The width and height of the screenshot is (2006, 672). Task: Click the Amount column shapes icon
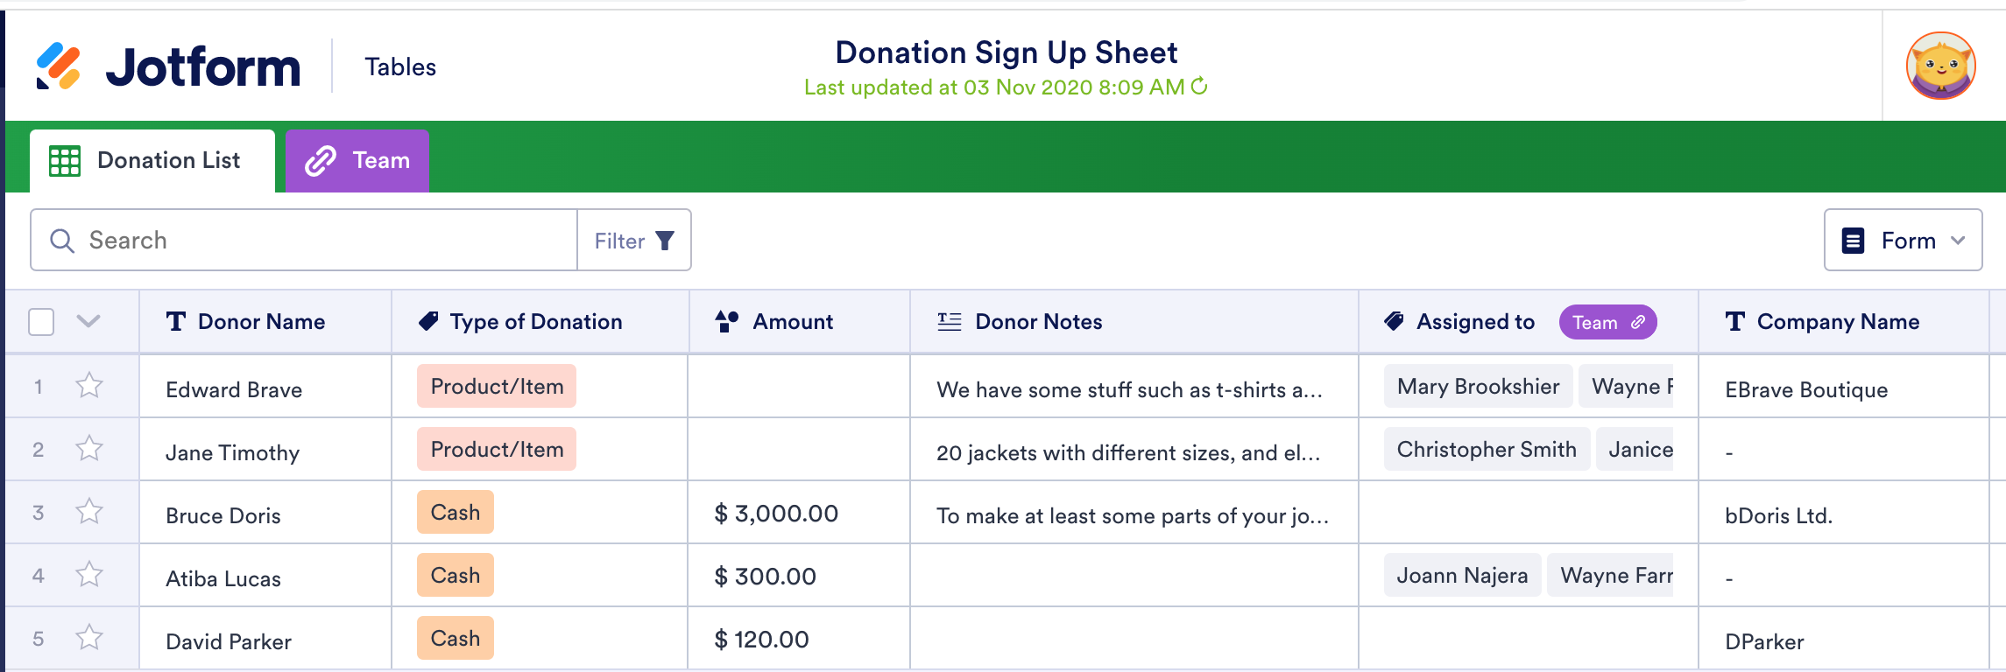727,322
